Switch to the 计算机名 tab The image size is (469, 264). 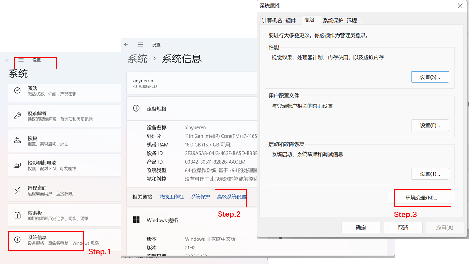[x=272, y=20]
